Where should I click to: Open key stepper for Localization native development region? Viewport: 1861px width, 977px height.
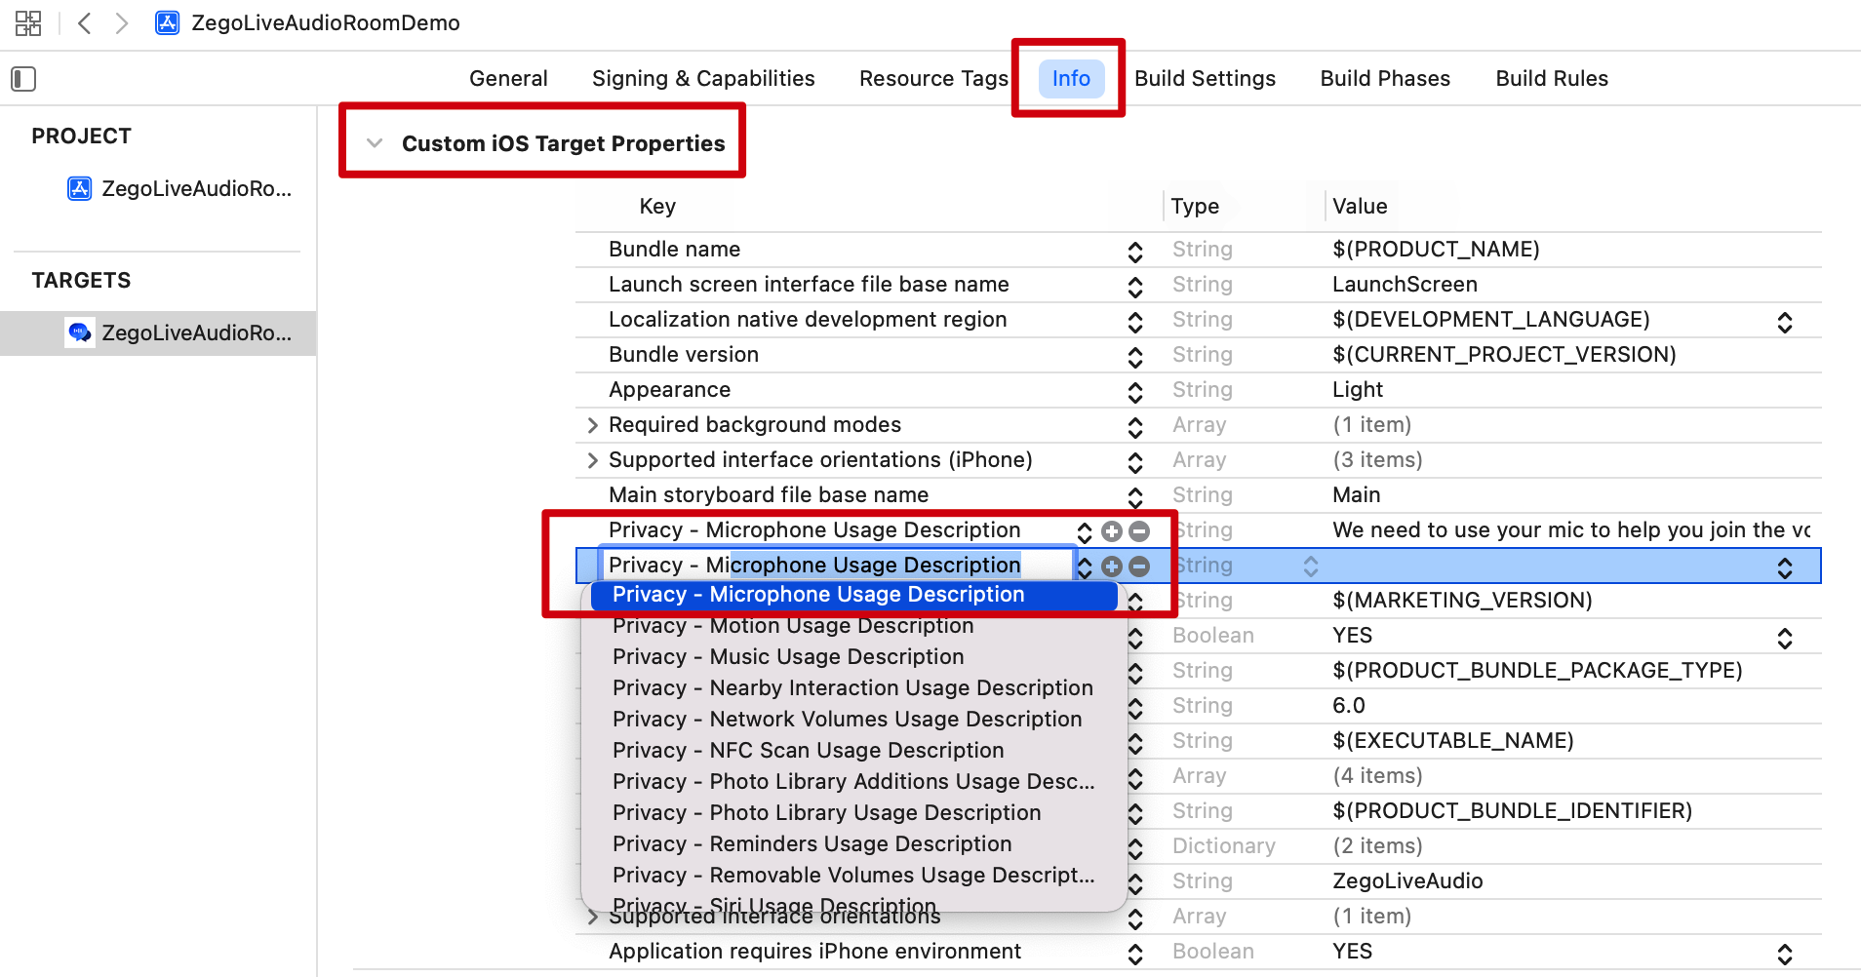(x=1135, y=322)
